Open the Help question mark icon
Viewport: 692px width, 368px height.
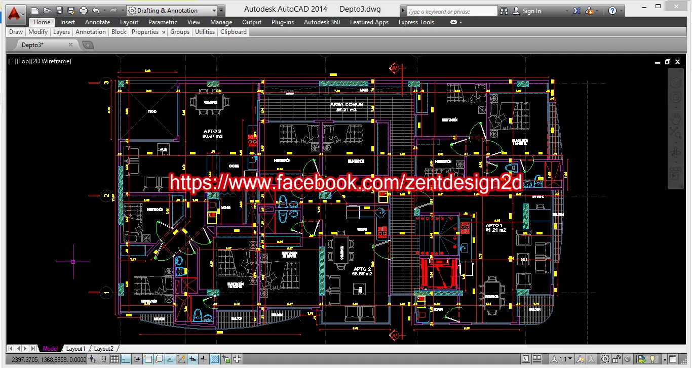coord(612,11)
